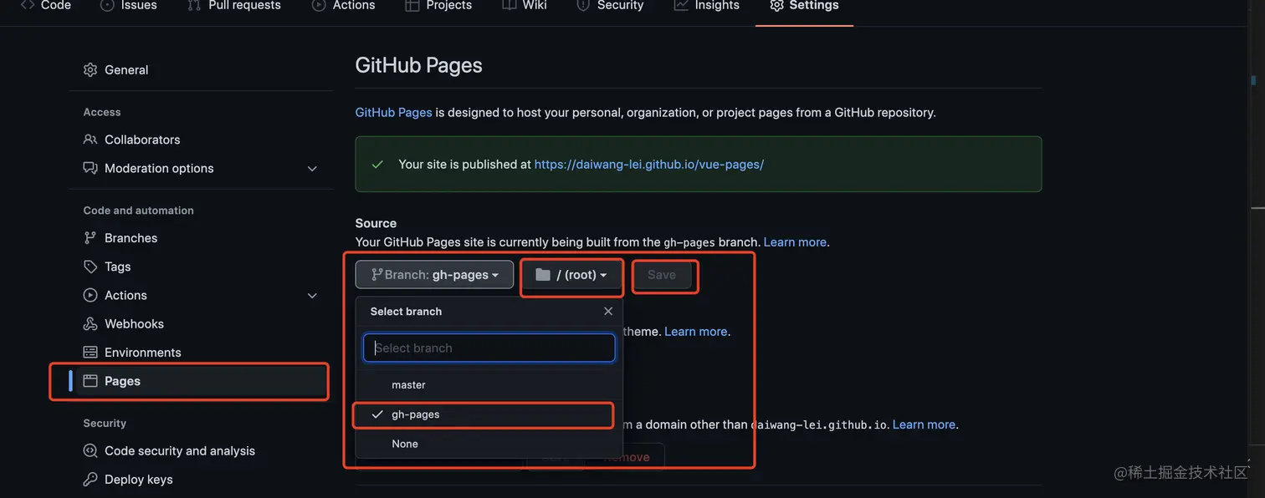Click the Pull requests icon in navigation

pyautogui.click(x=194, y=5)
